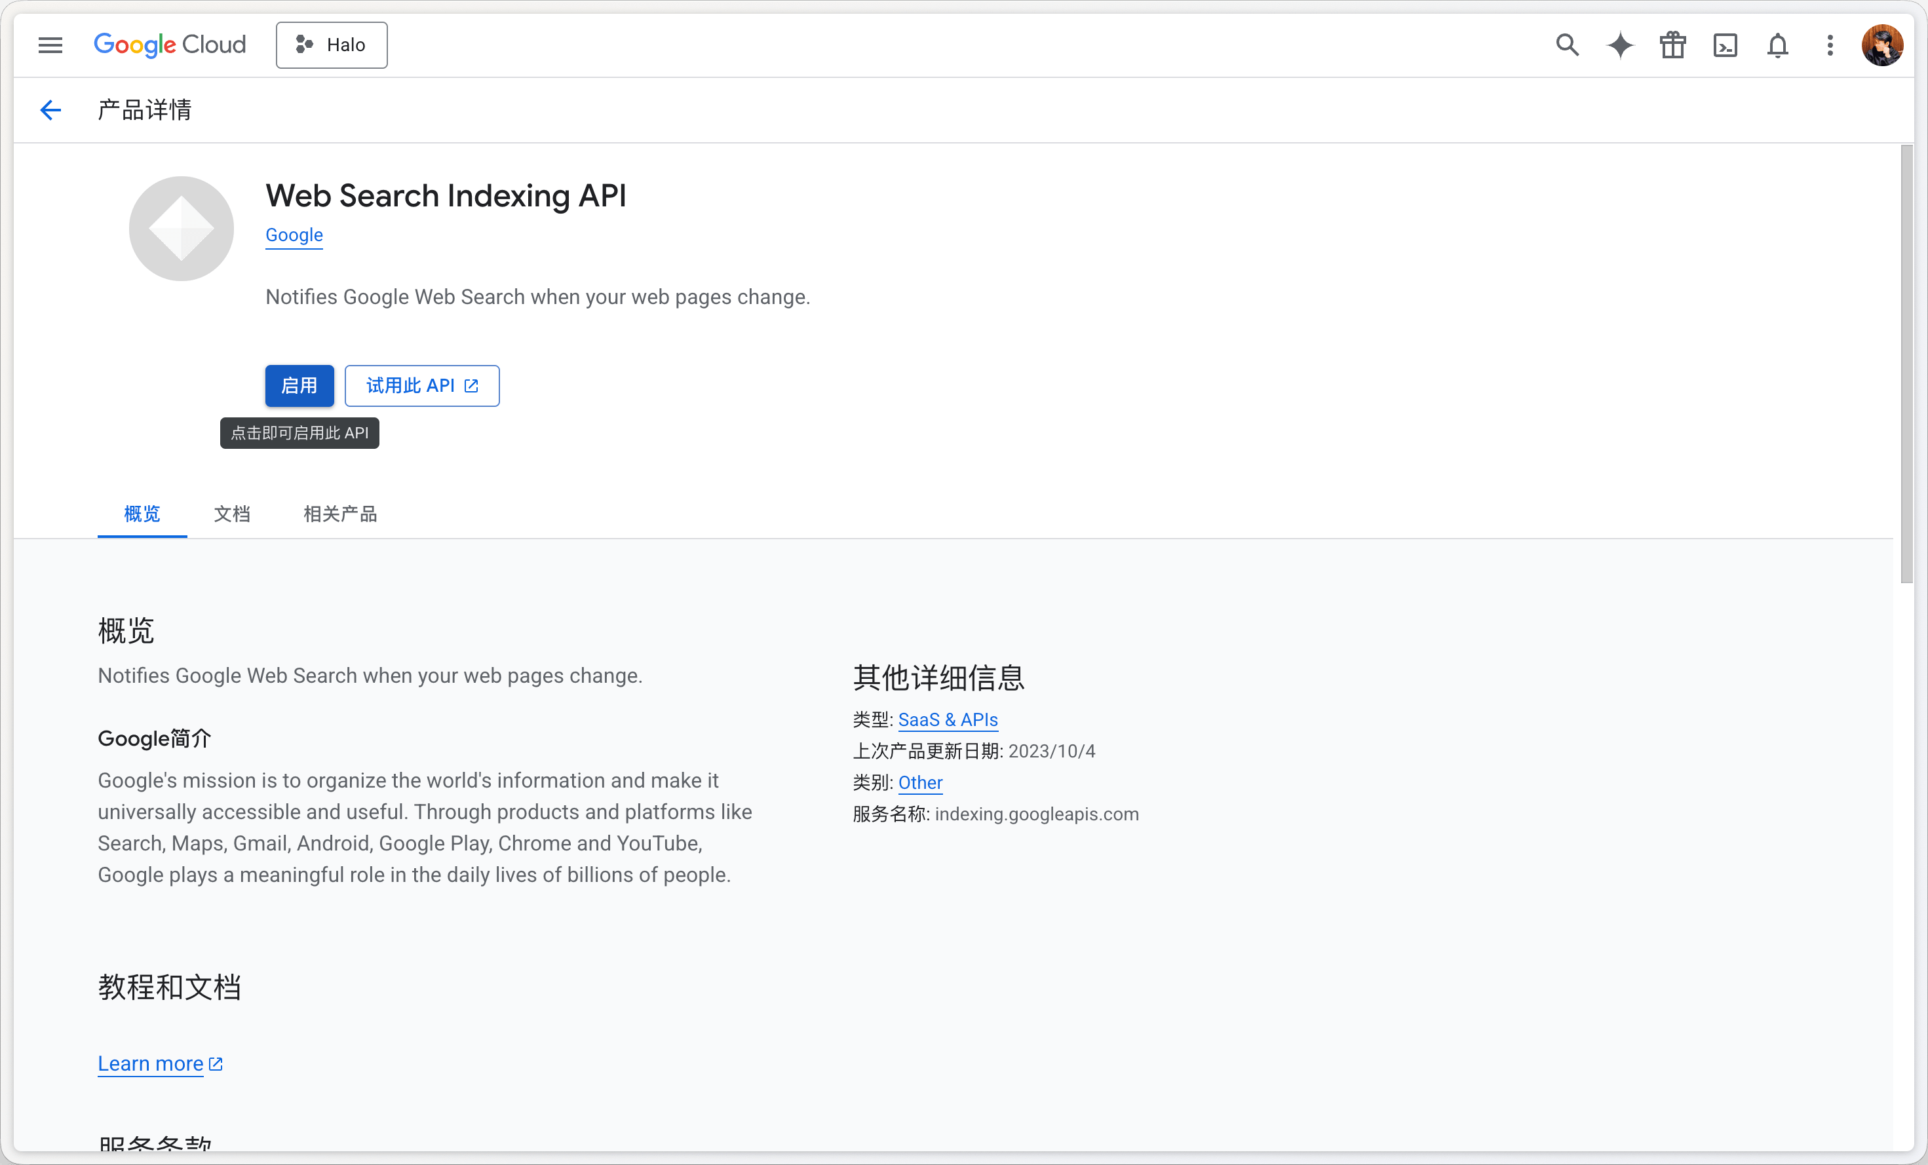The image size is (1928, 1165).
Task: Click the 其他详细信息 heading
Action: [x=938, y=678]
